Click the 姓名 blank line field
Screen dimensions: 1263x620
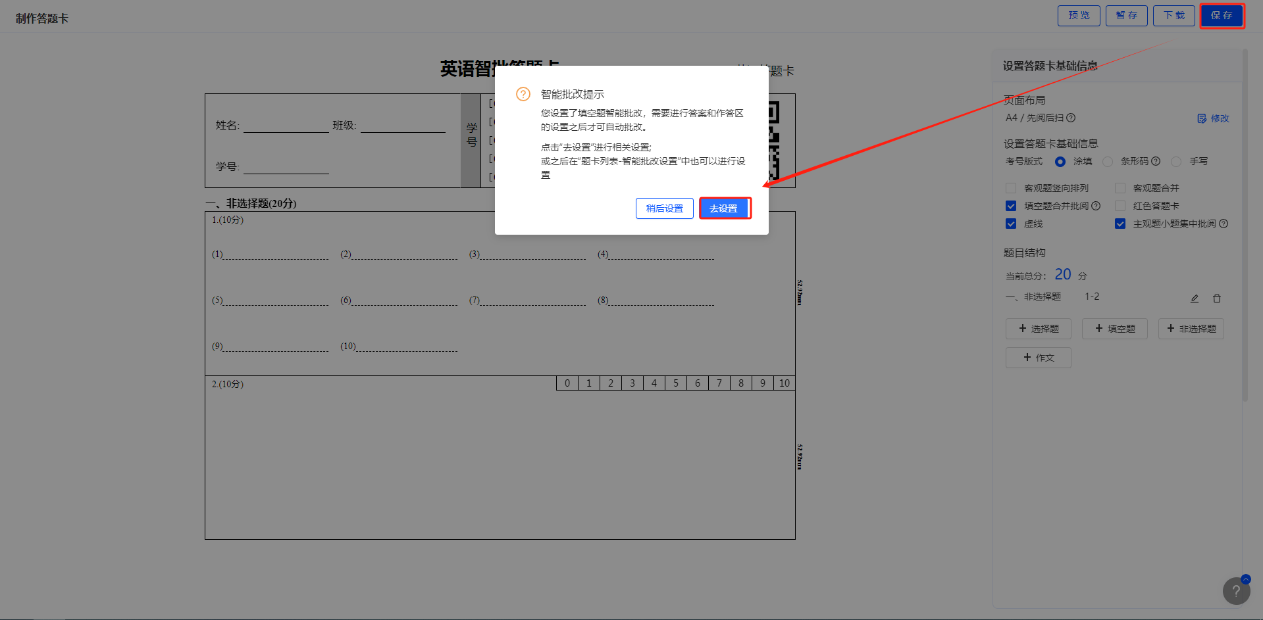coord(286,126)
